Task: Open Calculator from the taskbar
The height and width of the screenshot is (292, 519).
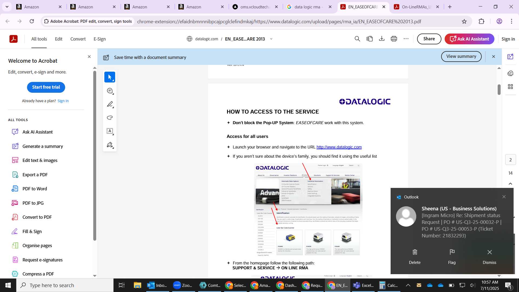Action: (x=389, y=285)
